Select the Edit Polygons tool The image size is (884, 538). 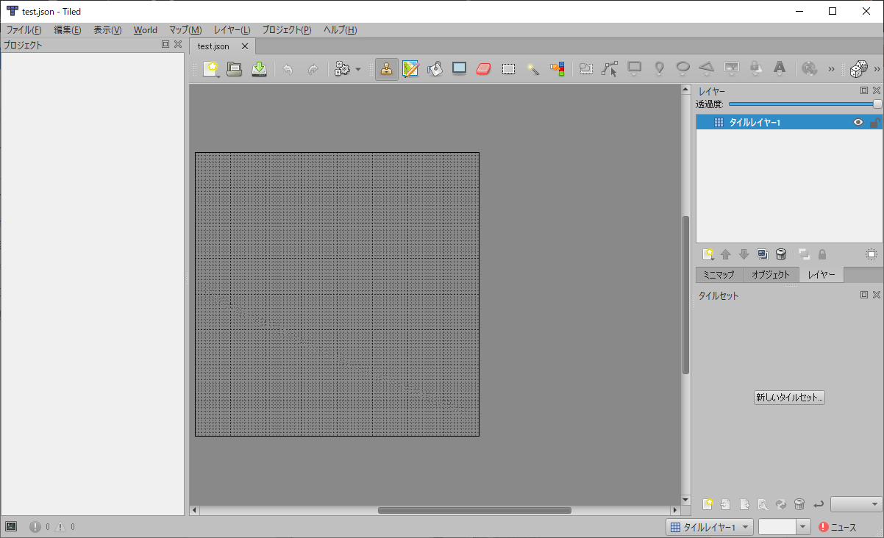[610, 69]
